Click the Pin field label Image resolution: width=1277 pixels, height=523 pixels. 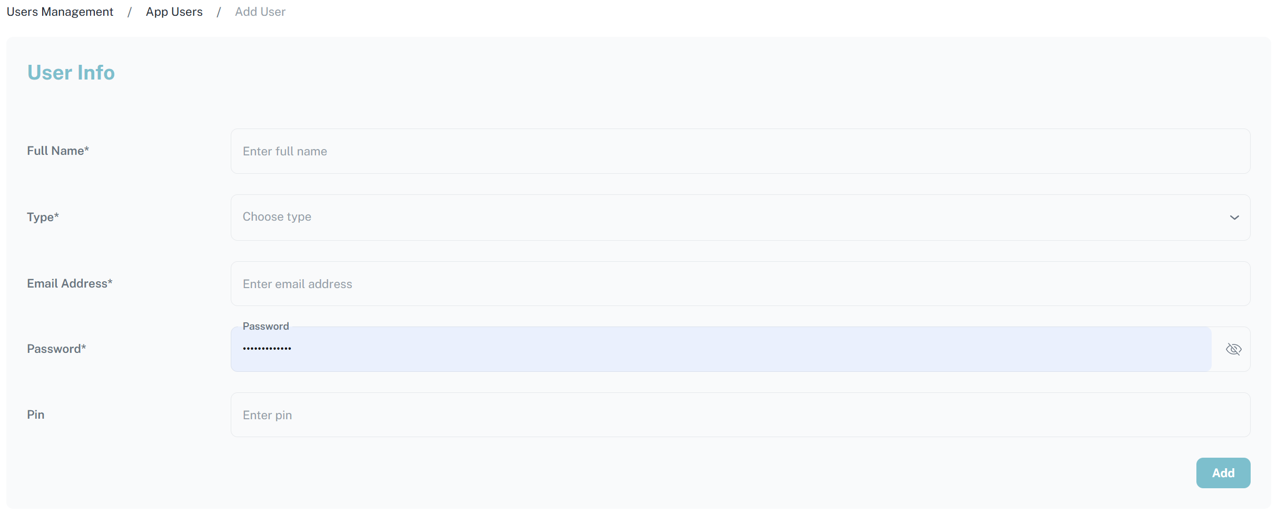[36, 415]
